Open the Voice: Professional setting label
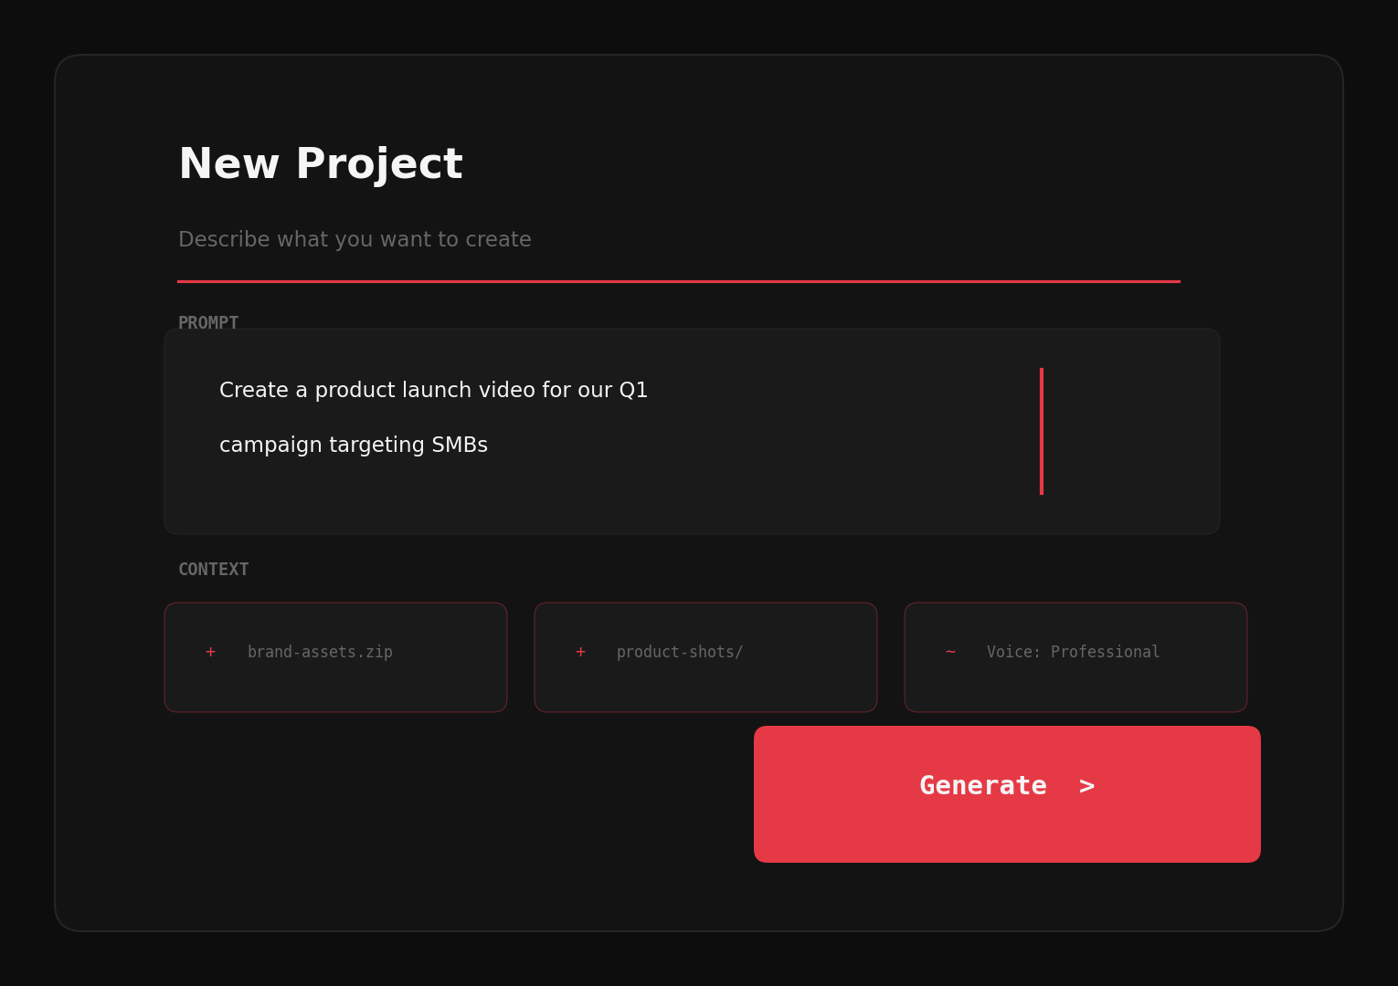 1073,652
